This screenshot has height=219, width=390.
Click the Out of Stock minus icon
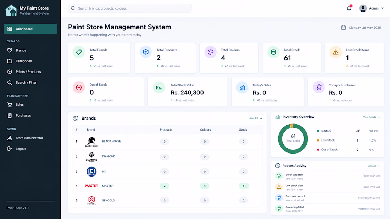[x=79, y=87]
